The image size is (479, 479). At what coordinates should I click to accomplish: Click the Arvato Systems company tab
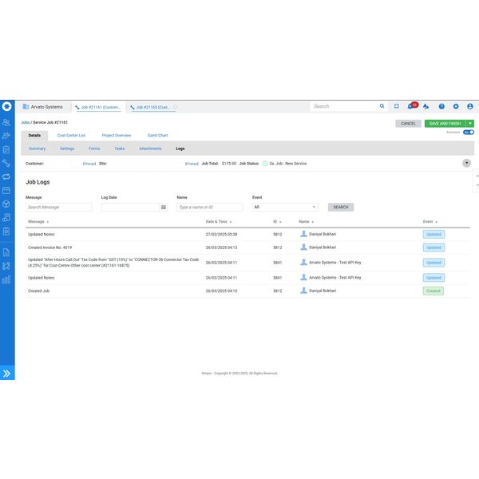(43, 107)
